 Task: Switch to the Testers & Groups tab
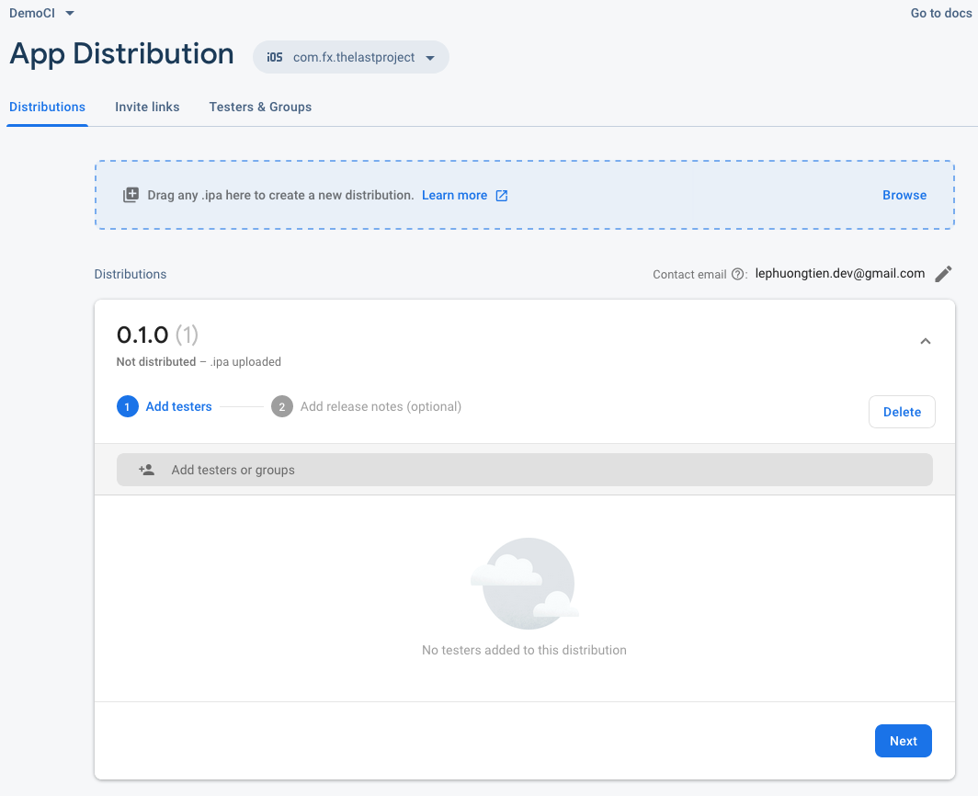[260, 107]
